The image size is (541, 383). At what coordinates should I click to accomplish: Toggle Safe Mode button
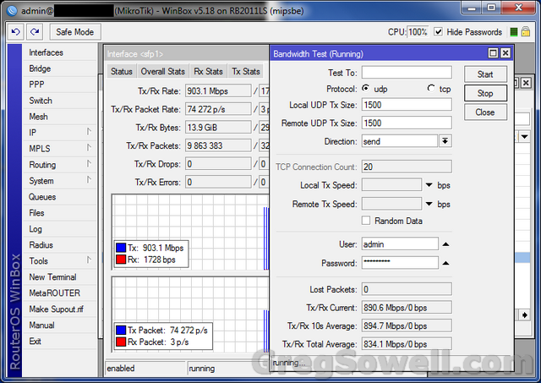click(x=75, y=32)
